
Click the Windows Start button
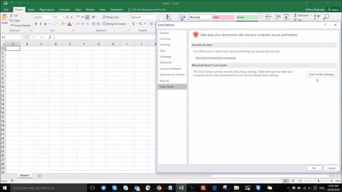pos(5,188)
